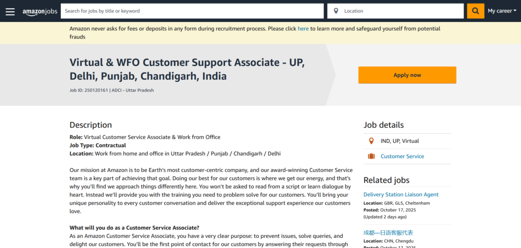Click the Description section heading
Image resolution: width=521 pixels, height=248 pixels.
[x=91, y=125]
